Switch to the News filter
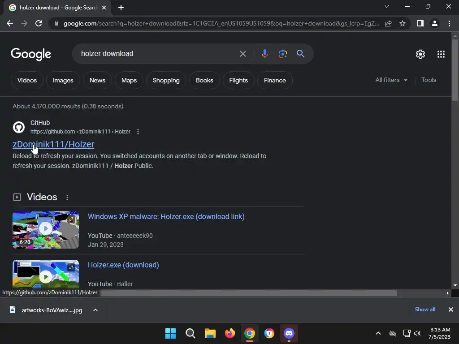This screenshot has width=459, height=344. [x=97, y=80]
